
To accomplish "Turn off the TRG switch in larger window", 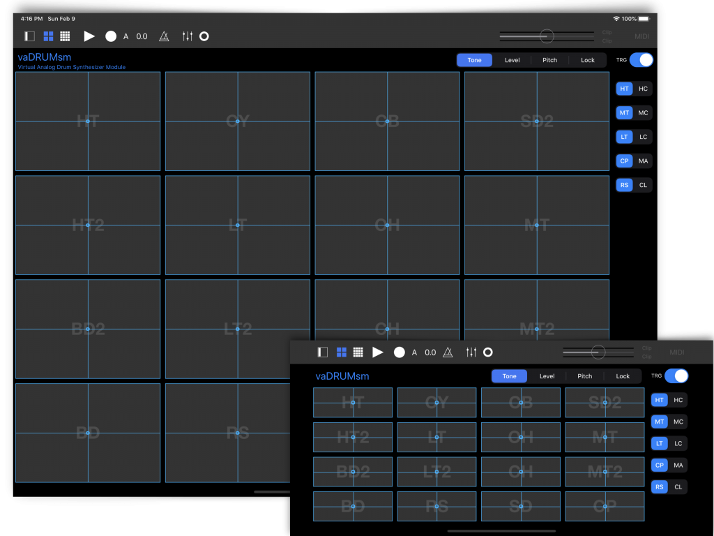I will pos(641,60).
